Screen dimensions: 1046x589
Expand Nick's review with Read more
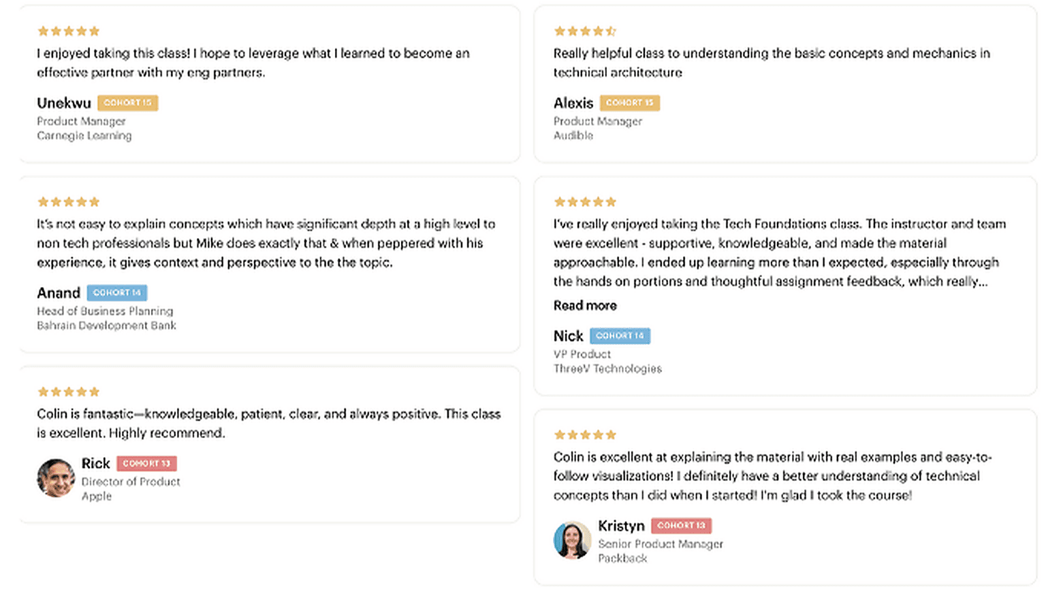[x=584, y=305]
